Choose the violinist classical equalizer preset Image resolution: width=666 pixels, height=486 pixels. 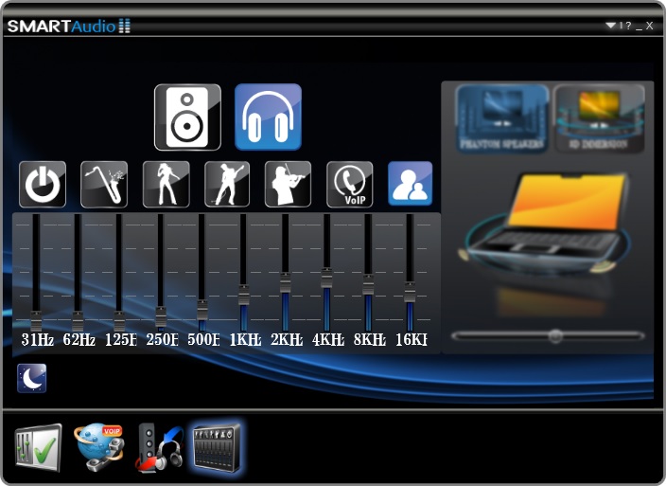(x=288, y=185)
